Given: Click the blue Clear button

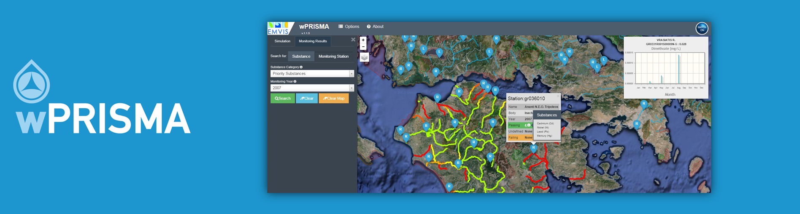Looking at the screenshot, I should [x=307, y=99].
